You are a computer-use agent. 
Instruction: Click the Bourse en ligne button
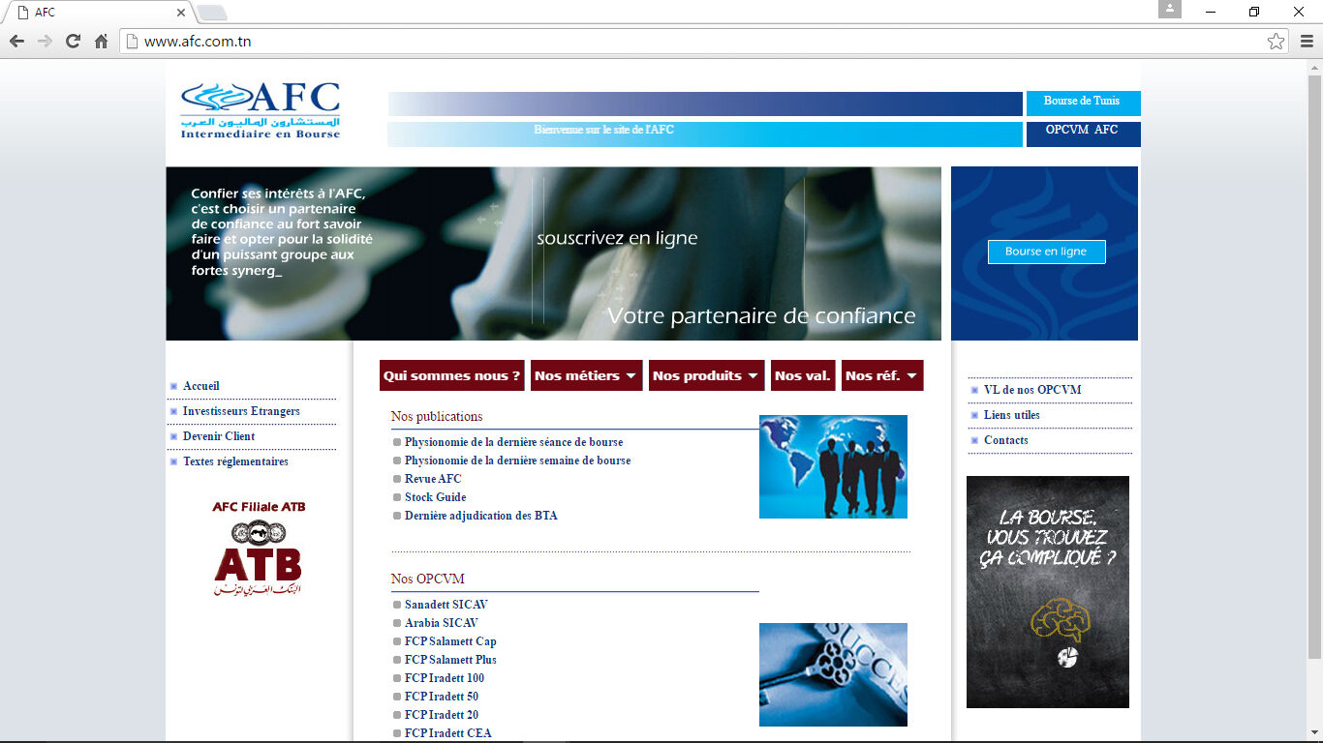coord(1046,252)
